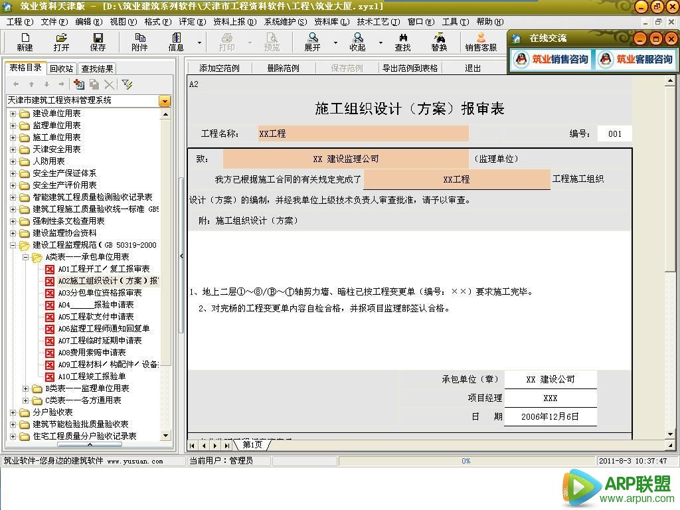680x510 pixels.
Task: Expand the 建设单位用表 folder
Action: point(13,112)
